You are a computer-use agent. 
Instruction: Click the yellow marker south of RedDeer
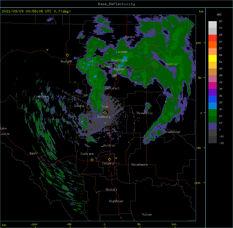(x=115, y=76)
